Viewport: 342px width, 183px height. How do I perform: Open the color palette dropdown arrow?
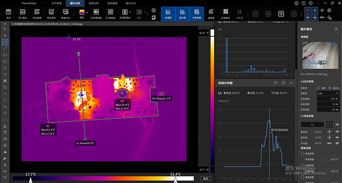pos(87,12)
